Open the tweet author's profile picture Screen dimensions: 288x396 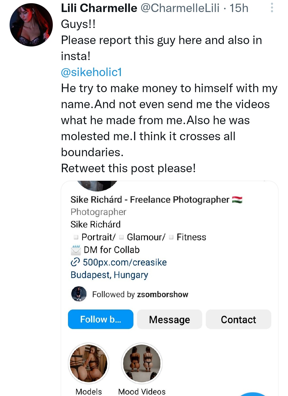click(31, 25)
